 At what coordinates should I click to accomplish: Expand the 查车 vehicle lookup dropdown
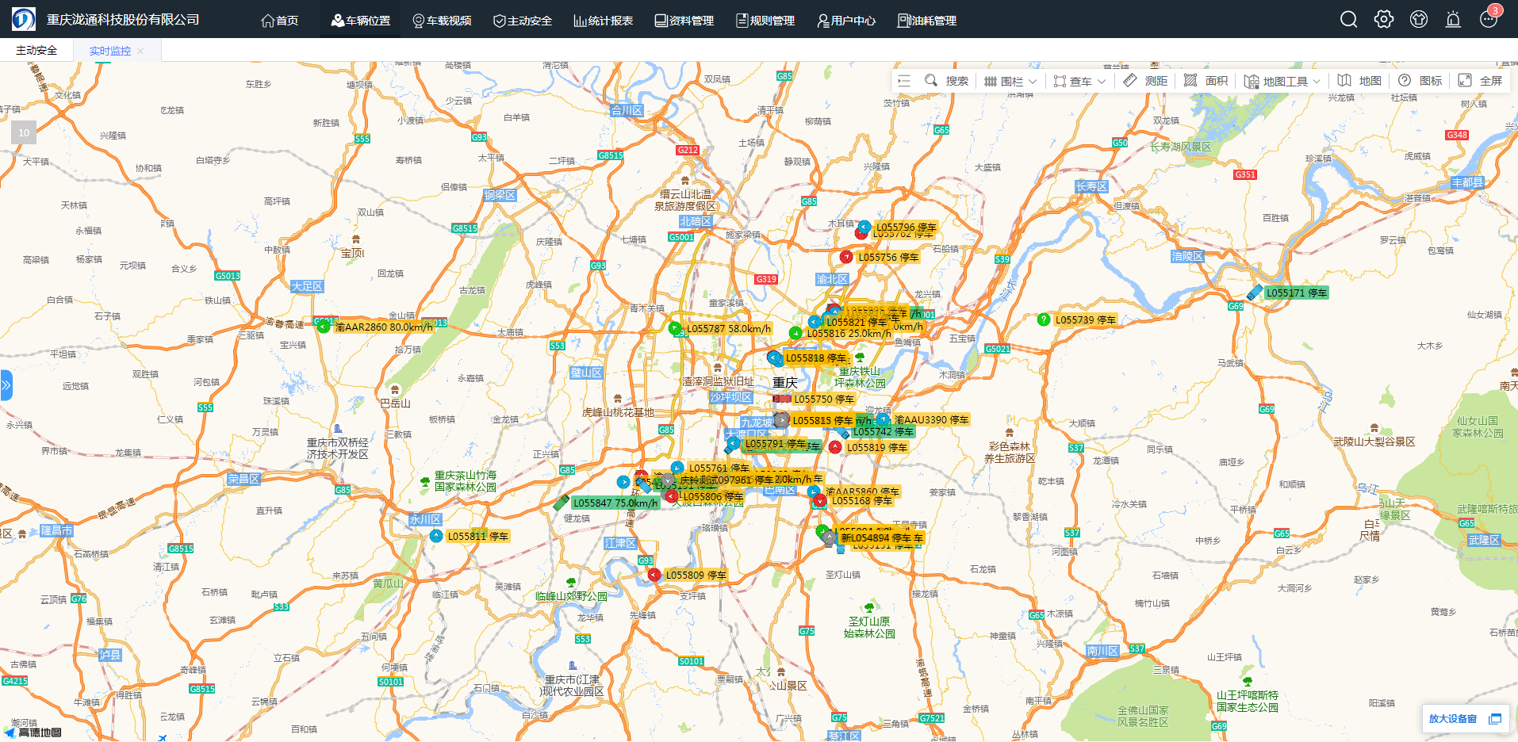coord(1079,81)
